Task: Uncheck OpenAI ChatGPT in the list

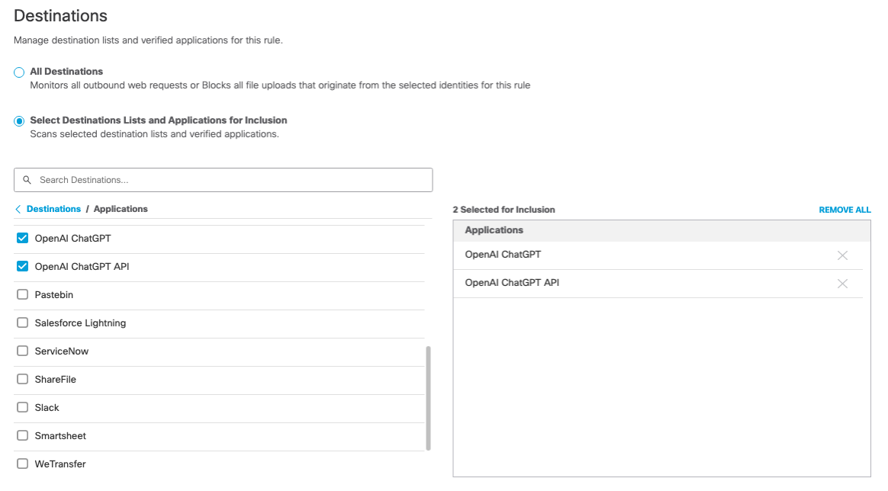Action: tap(22, 237)
